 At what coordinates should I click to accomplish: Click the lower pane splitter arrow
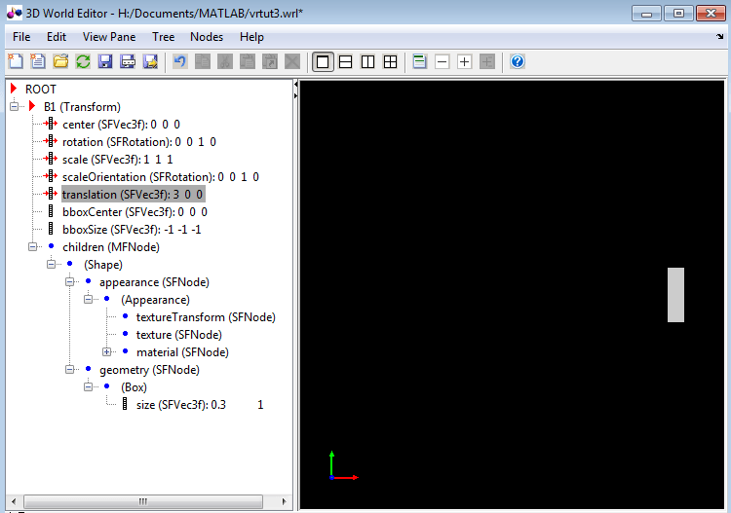tap(295, 96)
